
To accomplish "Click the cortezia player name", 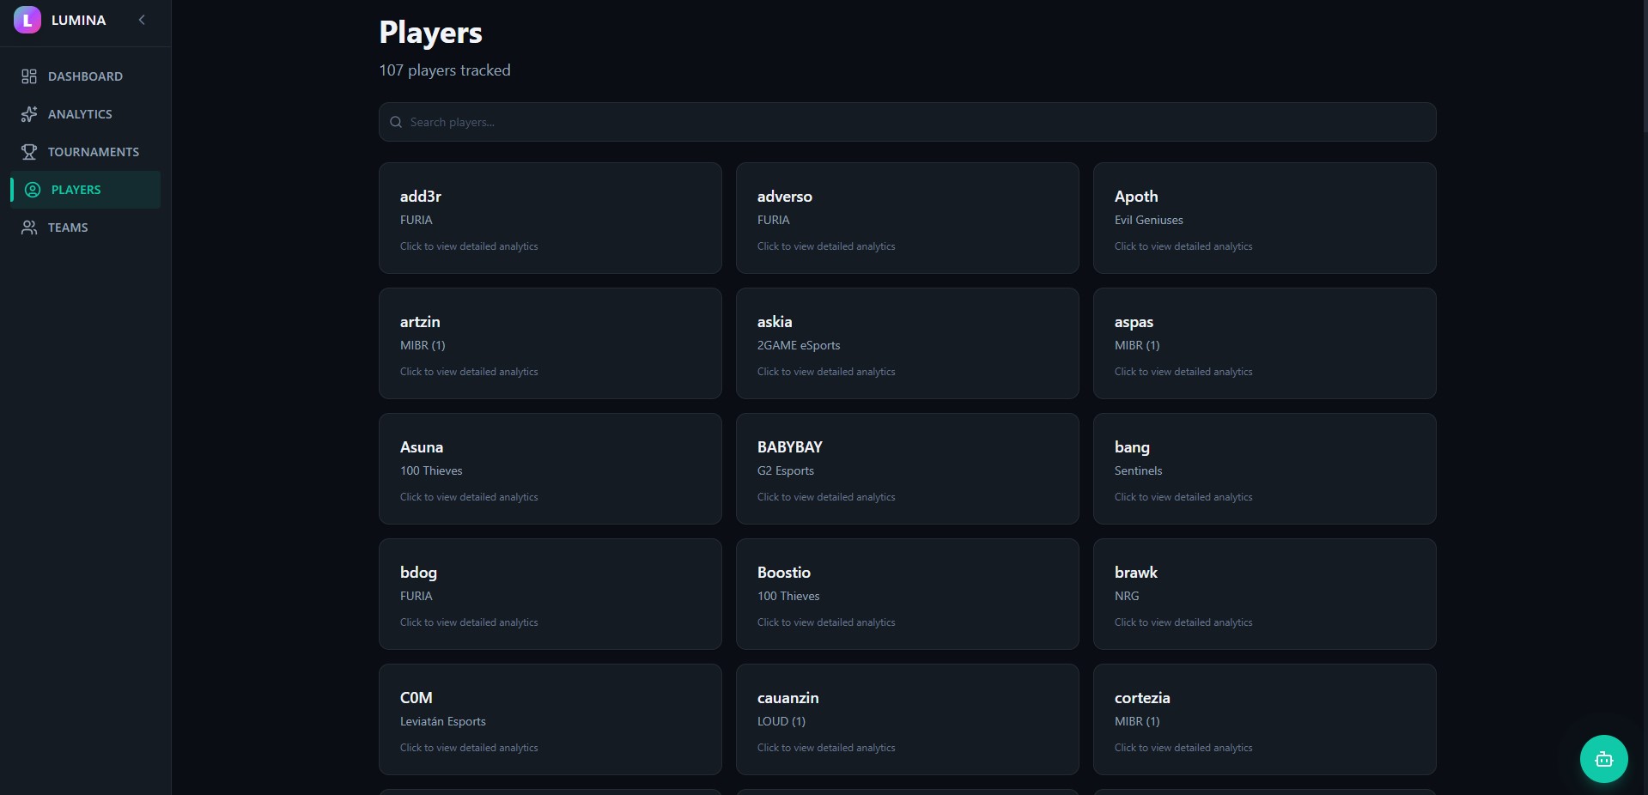I will click(x=1142, y=698).
